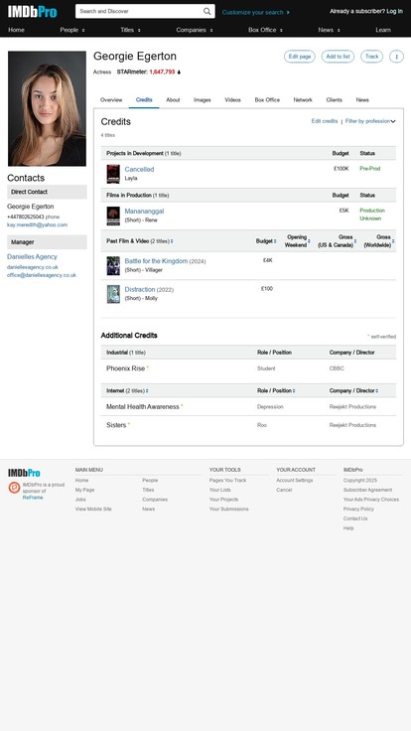Click the Log In link
Screen dimensions: 411x731
point(394,11)
